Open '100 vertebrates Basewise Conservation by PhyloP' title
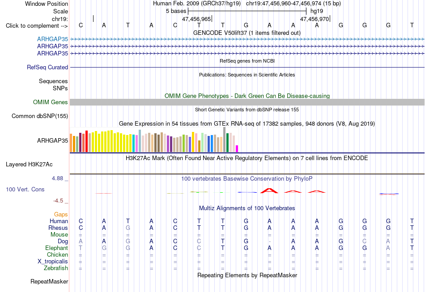 [247, 179]
